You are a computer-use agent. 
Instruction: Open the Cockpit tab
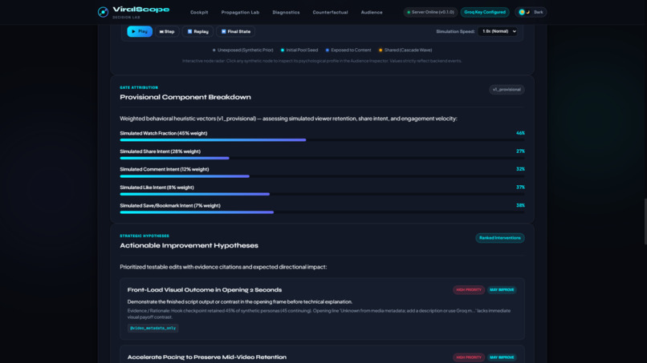tap(199, 12)
